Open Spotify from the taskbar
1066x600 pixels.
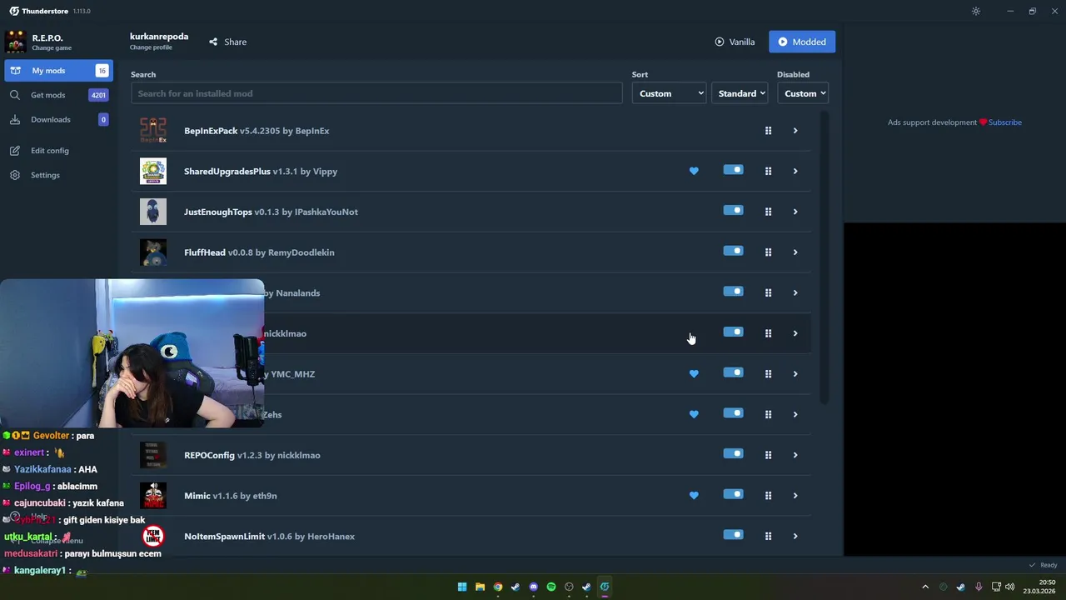tap(551, 587)
